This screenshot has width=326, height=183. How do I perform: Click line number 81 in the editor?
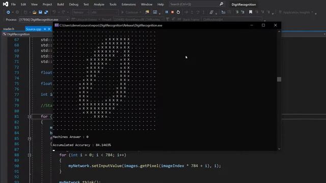[x=17, y=116]
